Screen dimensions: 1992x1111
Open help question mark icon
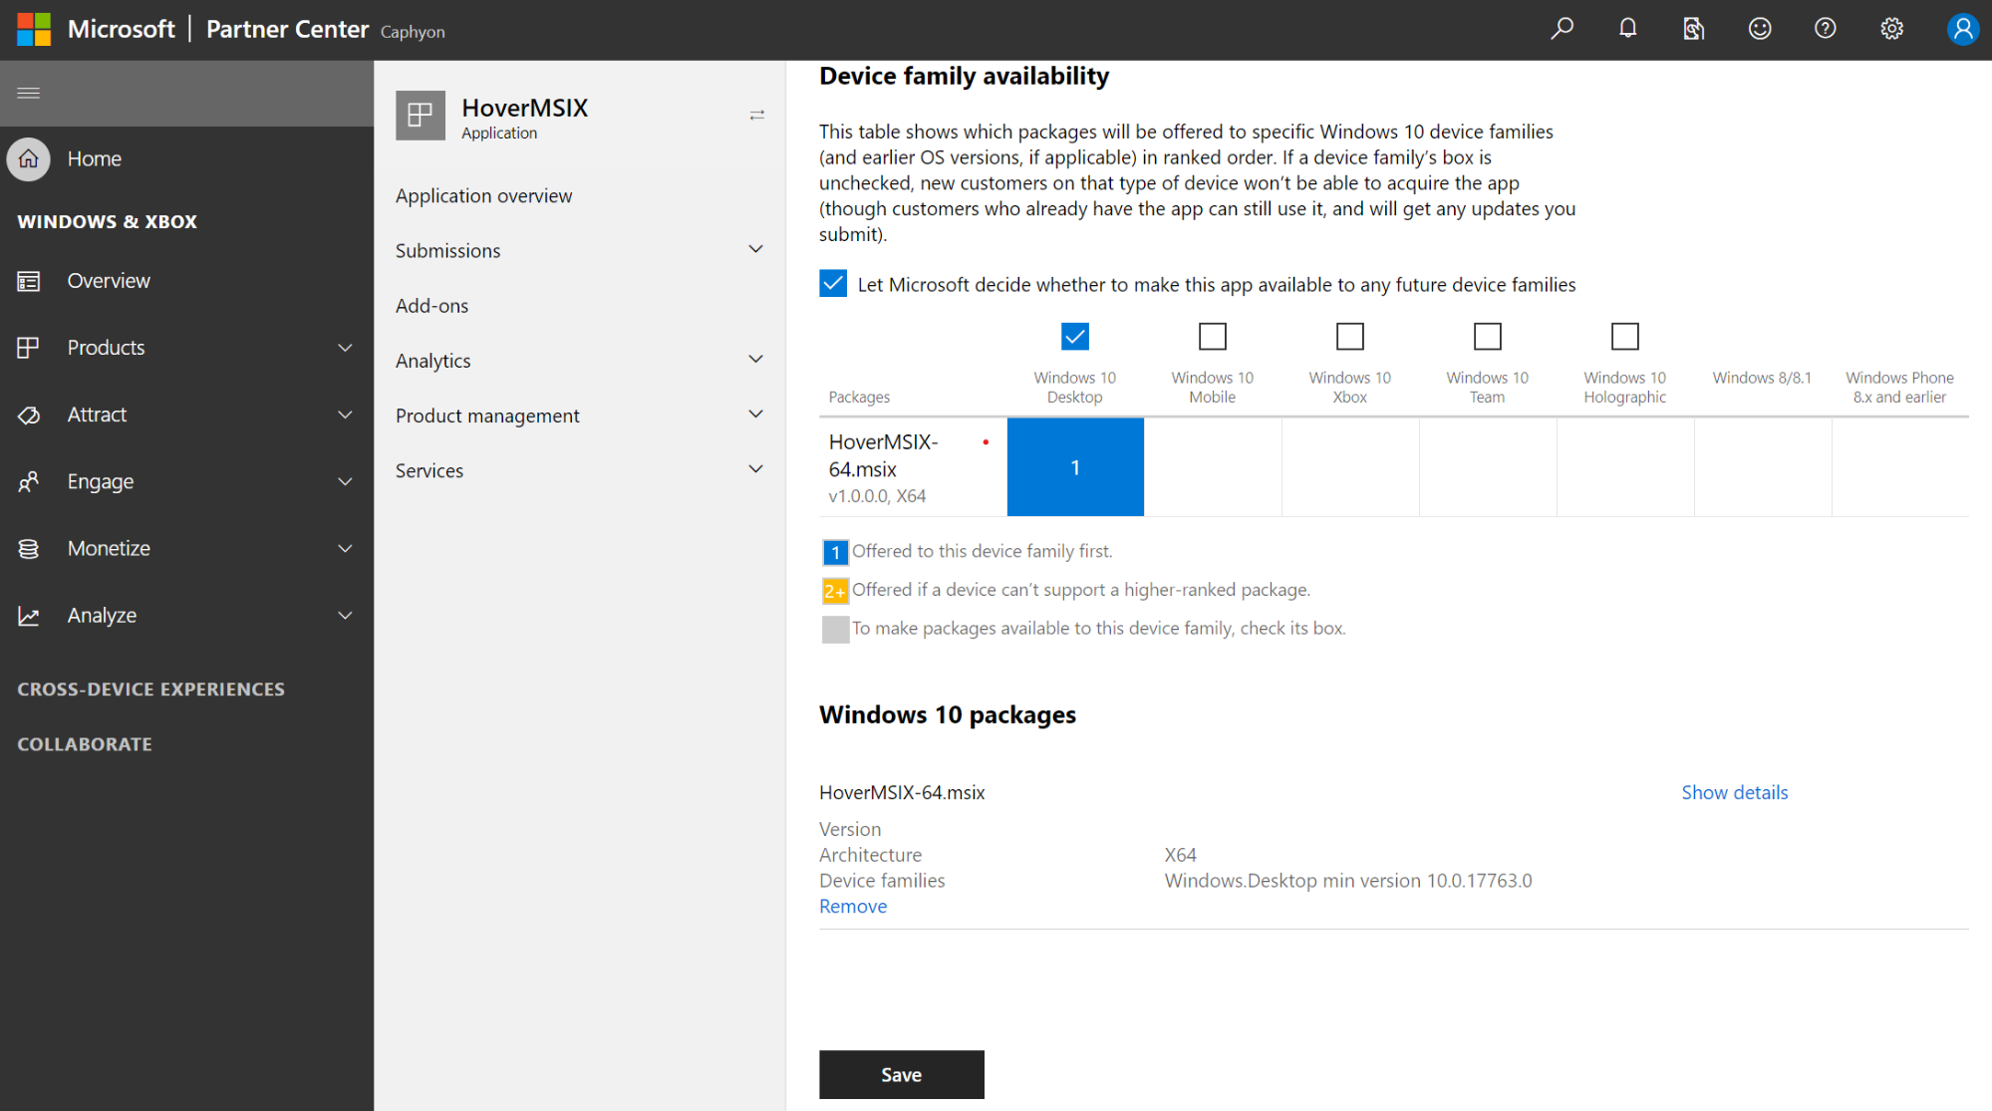point(1826,29)
